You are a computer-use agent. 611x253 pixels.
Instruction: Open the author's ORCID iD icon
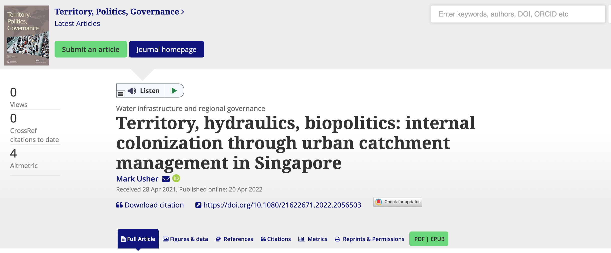tap(176, 178)
